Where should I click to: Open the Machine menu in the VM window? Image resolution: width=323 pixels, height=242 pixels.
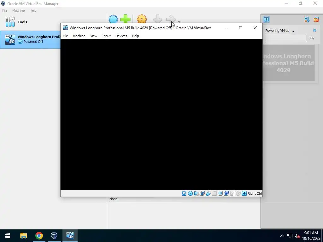pyautogui.click(x=79, y=36)
